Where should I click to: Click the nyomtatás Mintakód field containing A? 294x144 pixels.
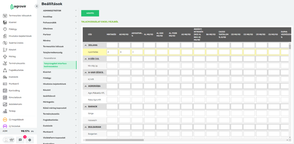click(x=112, y=52)
